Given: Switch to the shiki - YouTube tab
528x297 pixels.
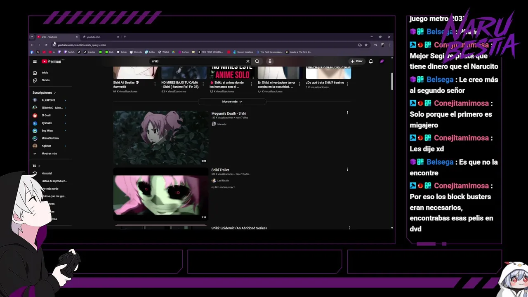Looking at the screenshot, I should click(57, 37).
